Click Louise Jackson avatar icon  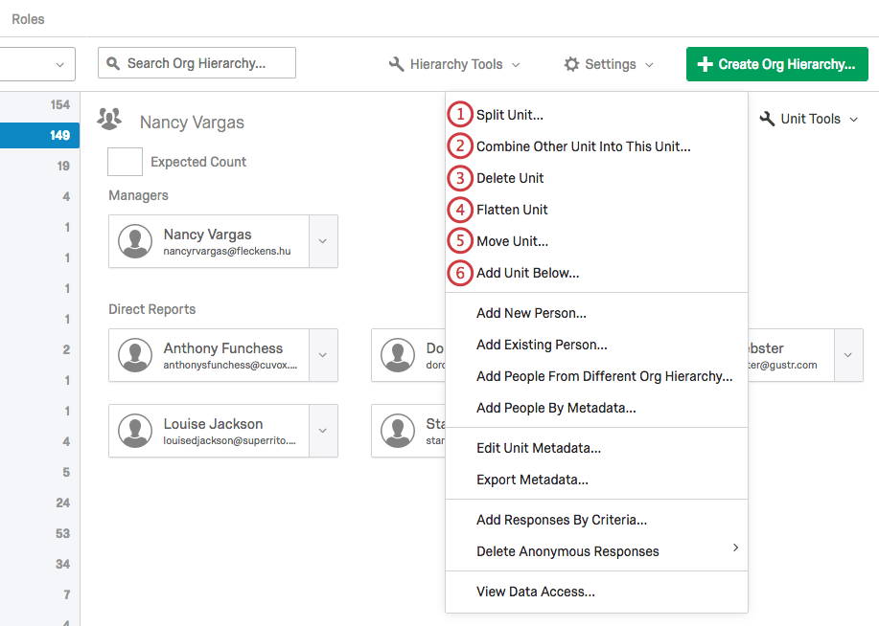pos(136,432)
